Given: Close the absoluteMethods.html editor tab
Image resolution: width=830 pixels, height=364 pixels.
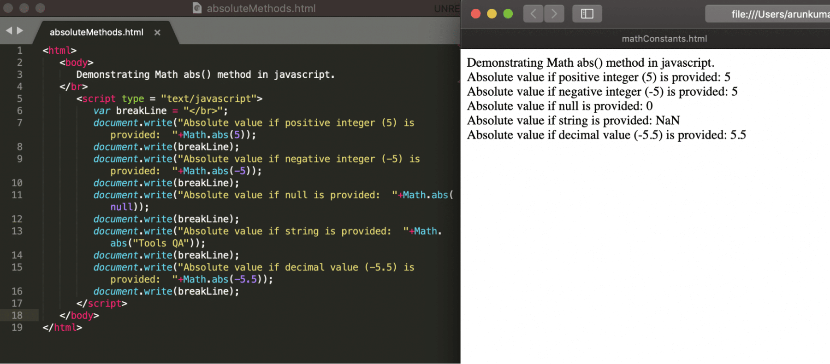Looking at the screenshot, I should pos(157,33).
